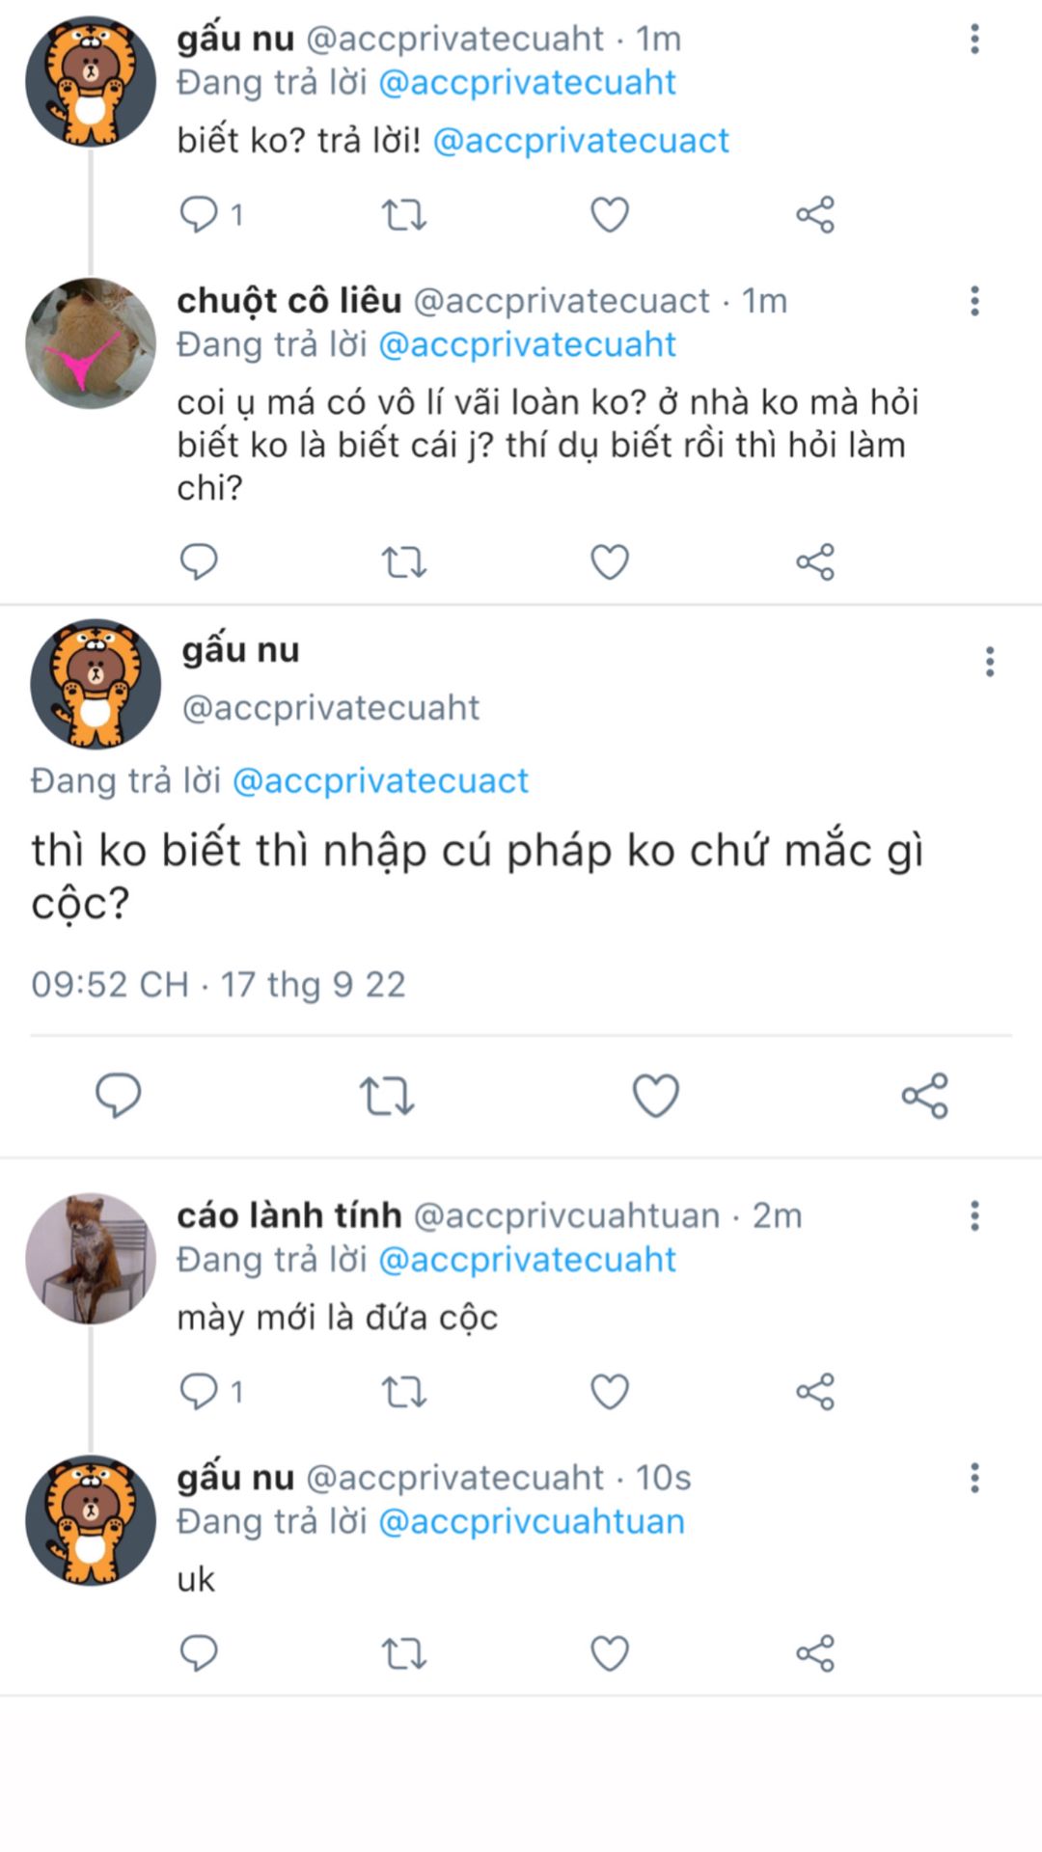Open more options for chuột cô liêu's tweet
1042x1852 pixels.
pos(974,301)
